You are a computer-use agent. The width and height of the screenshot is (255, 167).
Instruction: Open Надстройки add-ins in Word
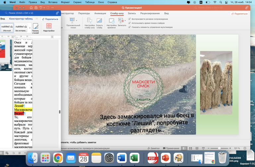click(x=49, y=27)
